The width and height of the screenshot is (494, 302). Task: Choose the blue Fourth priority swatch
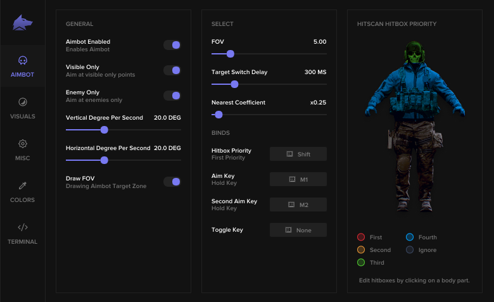pyautogui.click(x=410, y=237)
